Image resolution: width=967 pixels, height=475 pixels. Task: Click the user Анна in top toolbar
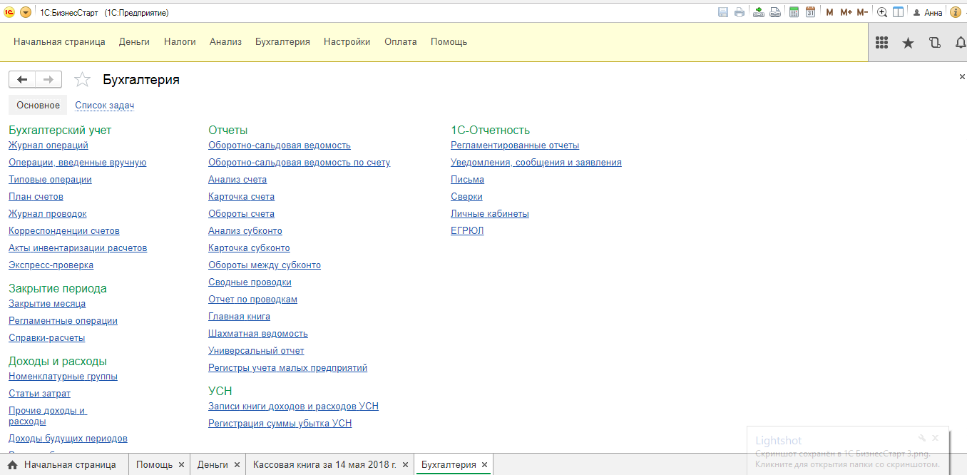928,12
